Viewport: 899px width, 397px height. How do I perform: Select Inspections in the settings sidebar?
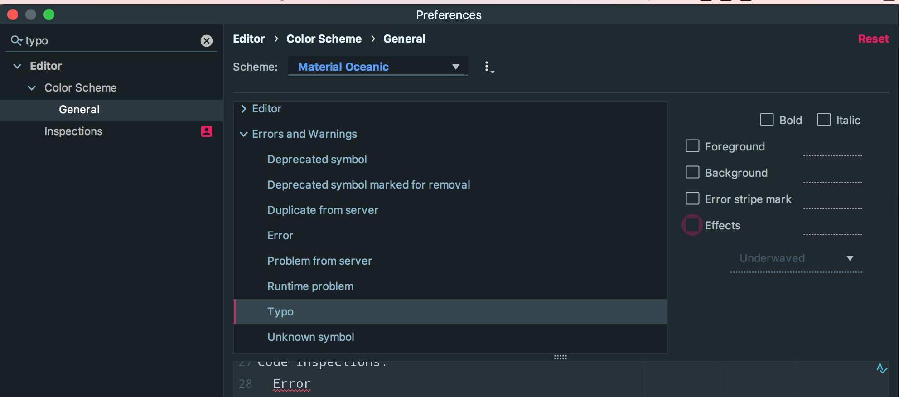click(x=73, y=131)
